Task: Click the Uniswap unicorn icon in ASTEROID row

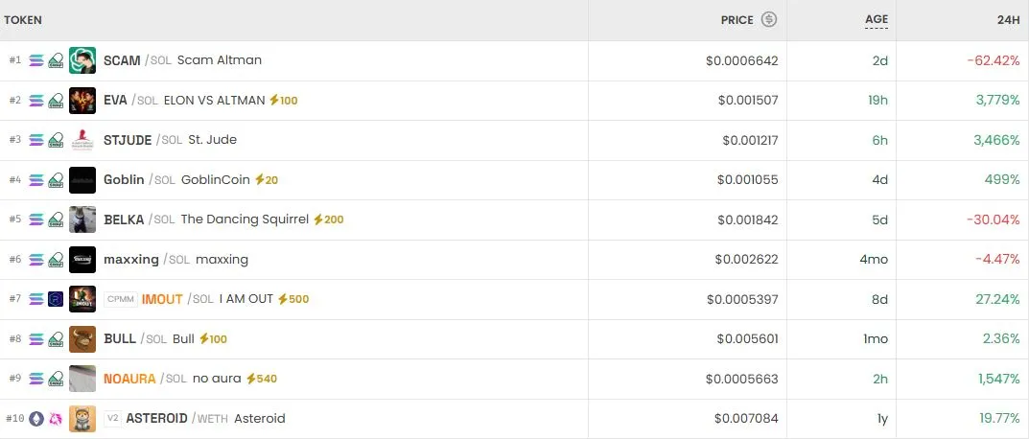Action: [56, 419]
